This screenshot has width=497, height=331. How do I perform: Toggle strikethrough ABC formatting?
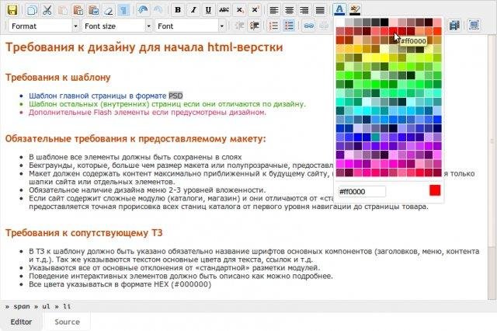[x=224, y=10]
